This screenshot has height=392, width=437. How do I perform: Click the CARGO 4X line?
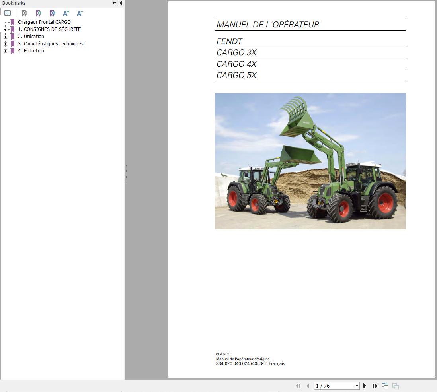tap(236, 64)
